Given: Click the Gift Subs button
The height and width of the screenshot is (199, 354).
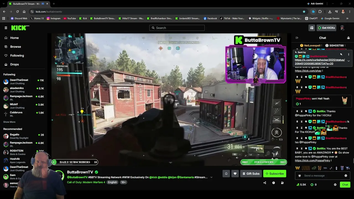Looking at the screenshot, I should pyautogui.click(x=251, y=174).
